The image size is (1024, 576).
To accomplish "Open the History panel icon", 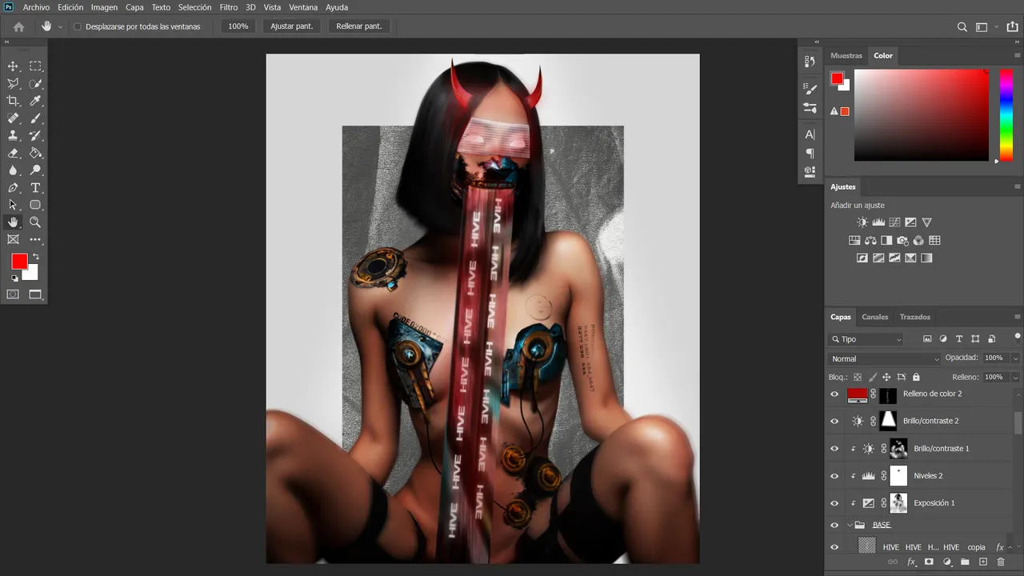I will coord(810,62).
